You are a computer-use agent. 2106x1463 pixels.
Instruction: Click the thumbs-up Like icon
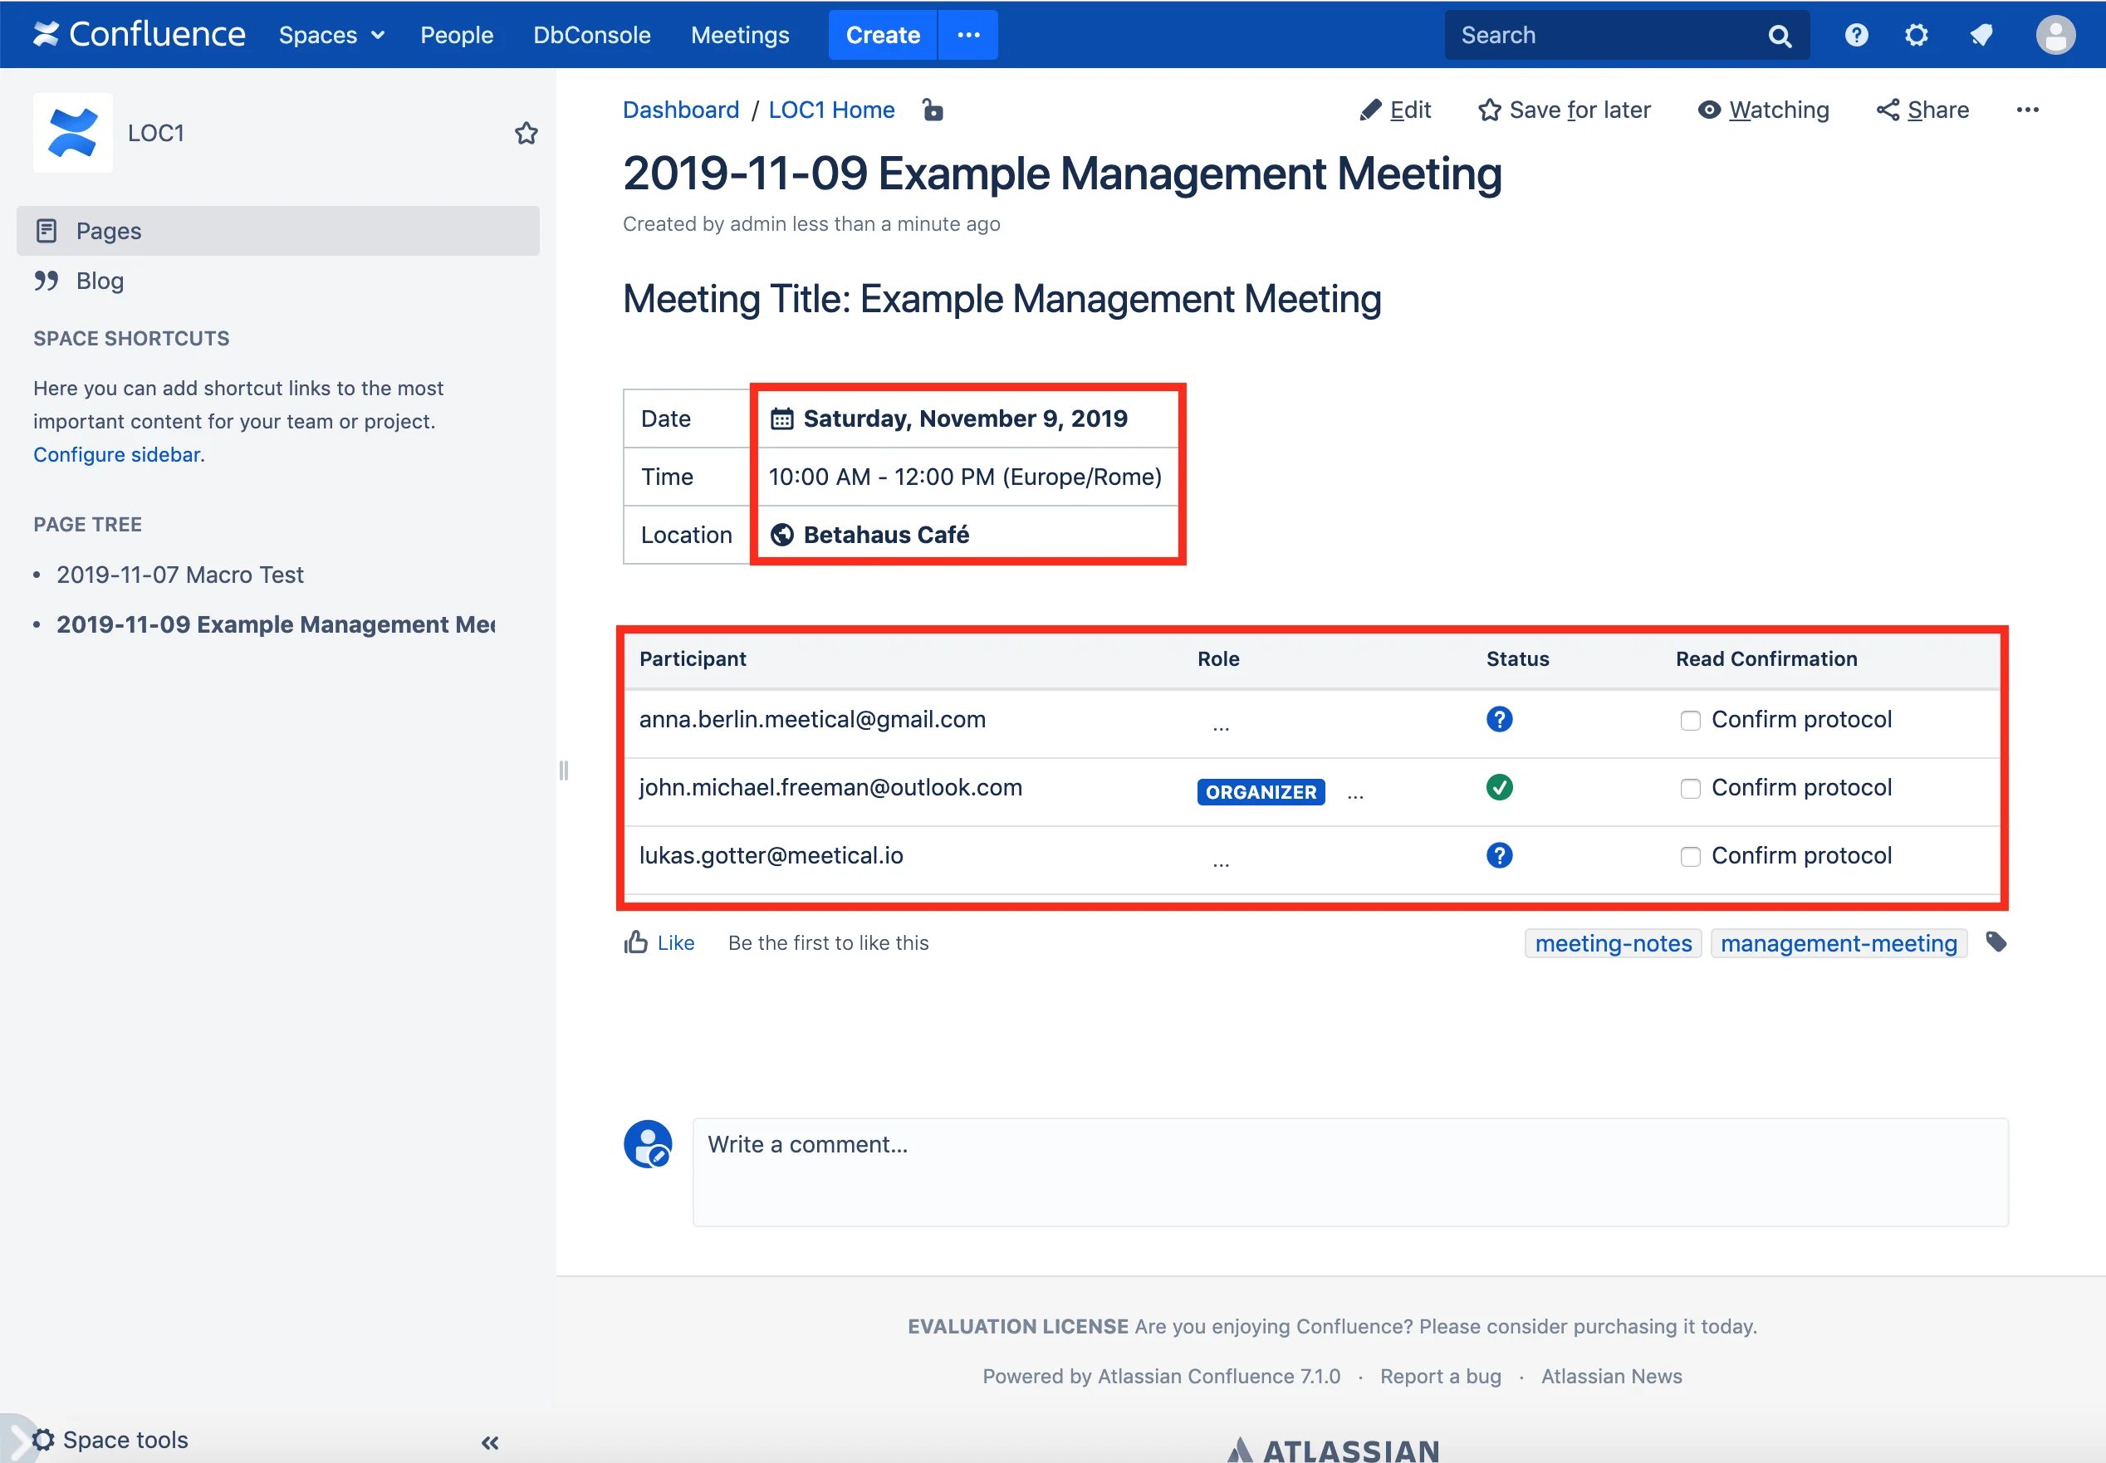[x=635, y=942]
